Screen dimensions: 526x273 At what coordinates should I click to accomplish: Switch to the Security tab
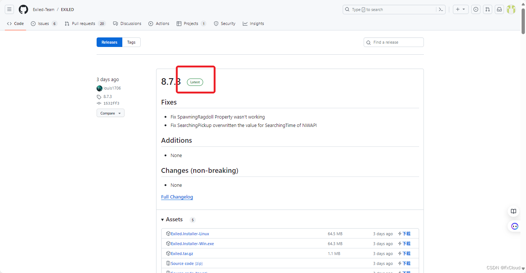click(x=224, y=23)
